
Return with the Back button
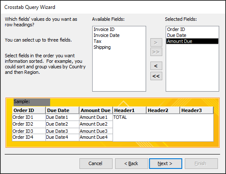click(x=131, y=163)
